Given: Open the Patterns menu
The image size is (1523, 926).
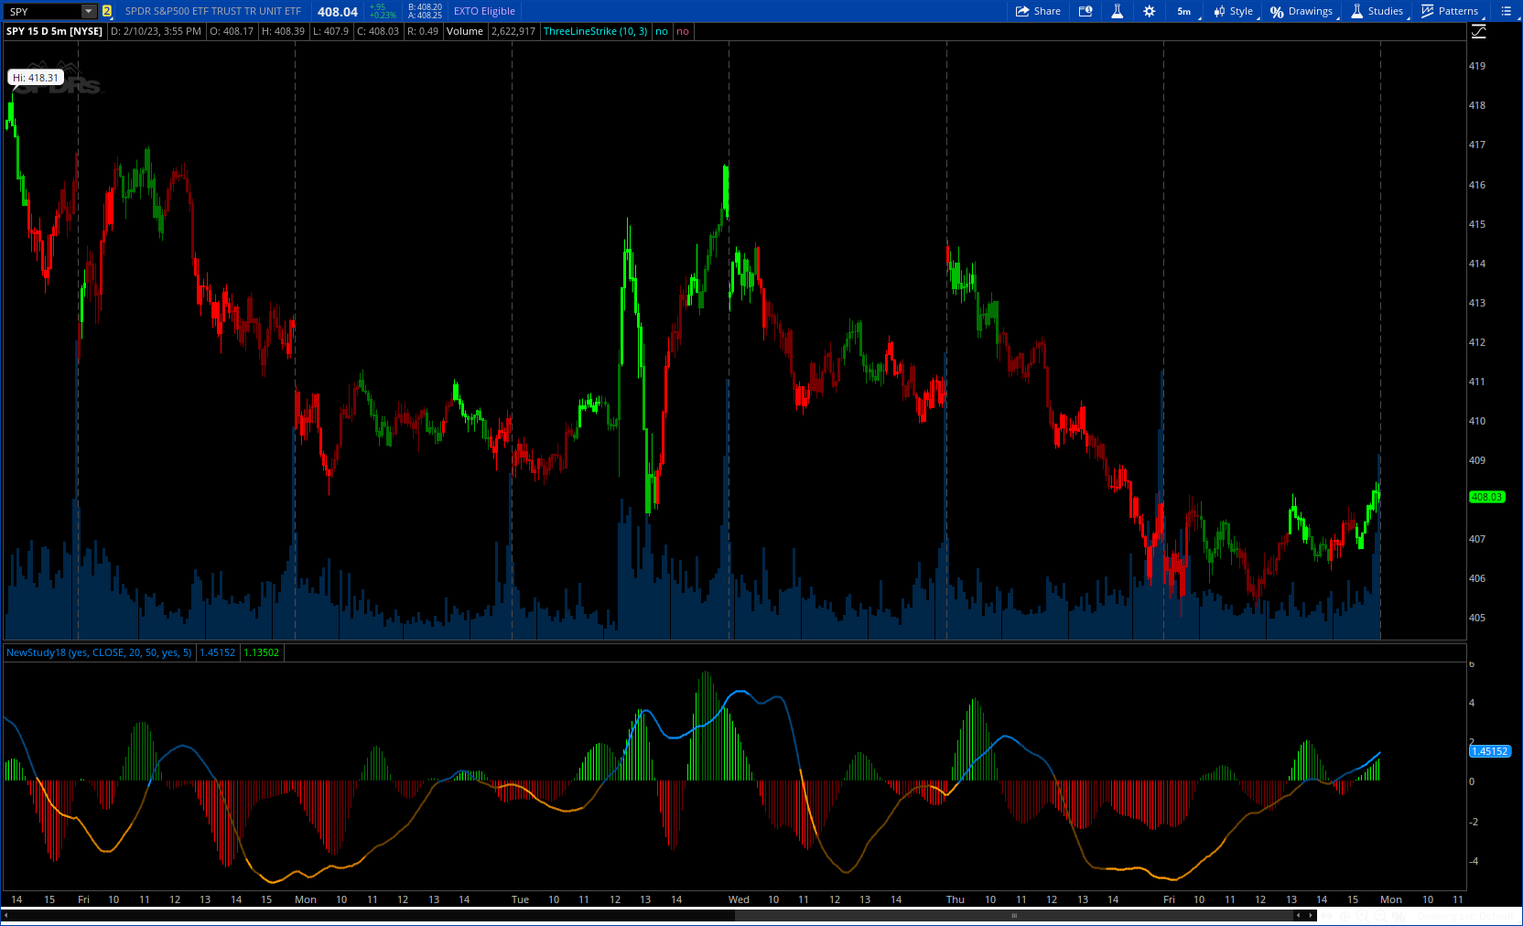Looking at the screenshot, I should click(1450, 11).
